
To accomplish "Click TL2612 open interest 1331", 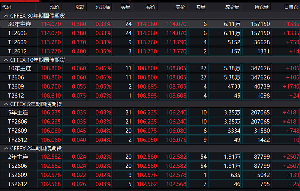I will 264,51.
